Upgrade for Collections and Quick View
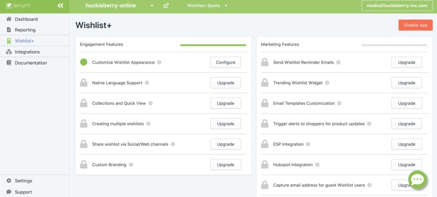Image resolution: width=437 pixels, height=197 pixels. [225, 103]
